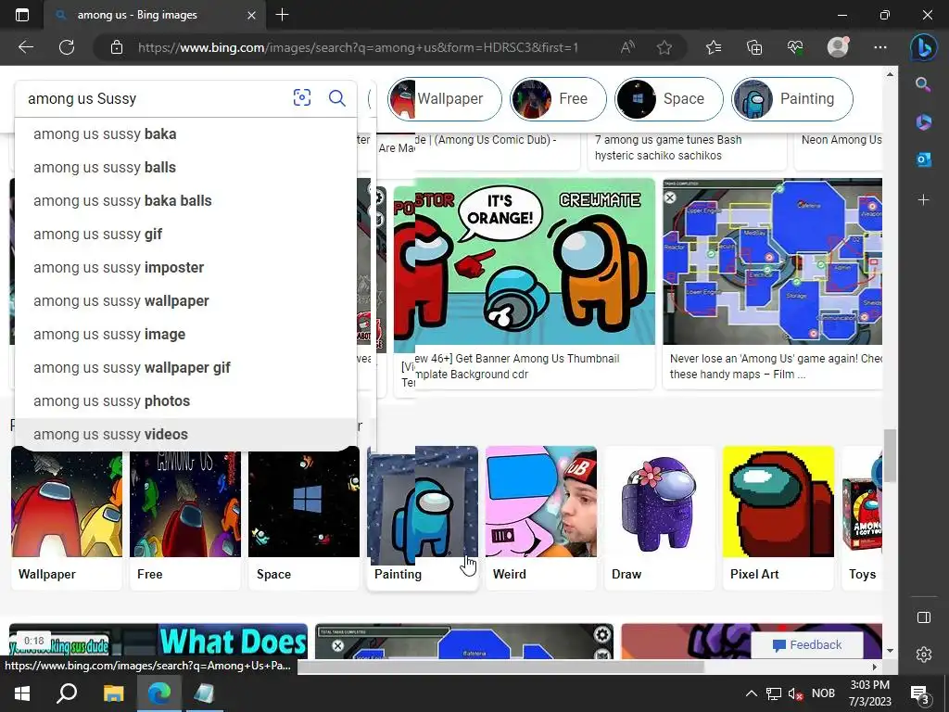The image size is (949, 712).
Task: Filter by the Free chip at top
Action: pos(558,98)
